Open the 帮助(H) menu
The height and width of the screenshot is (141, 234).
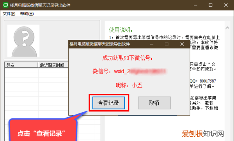(x=27, y=14)
